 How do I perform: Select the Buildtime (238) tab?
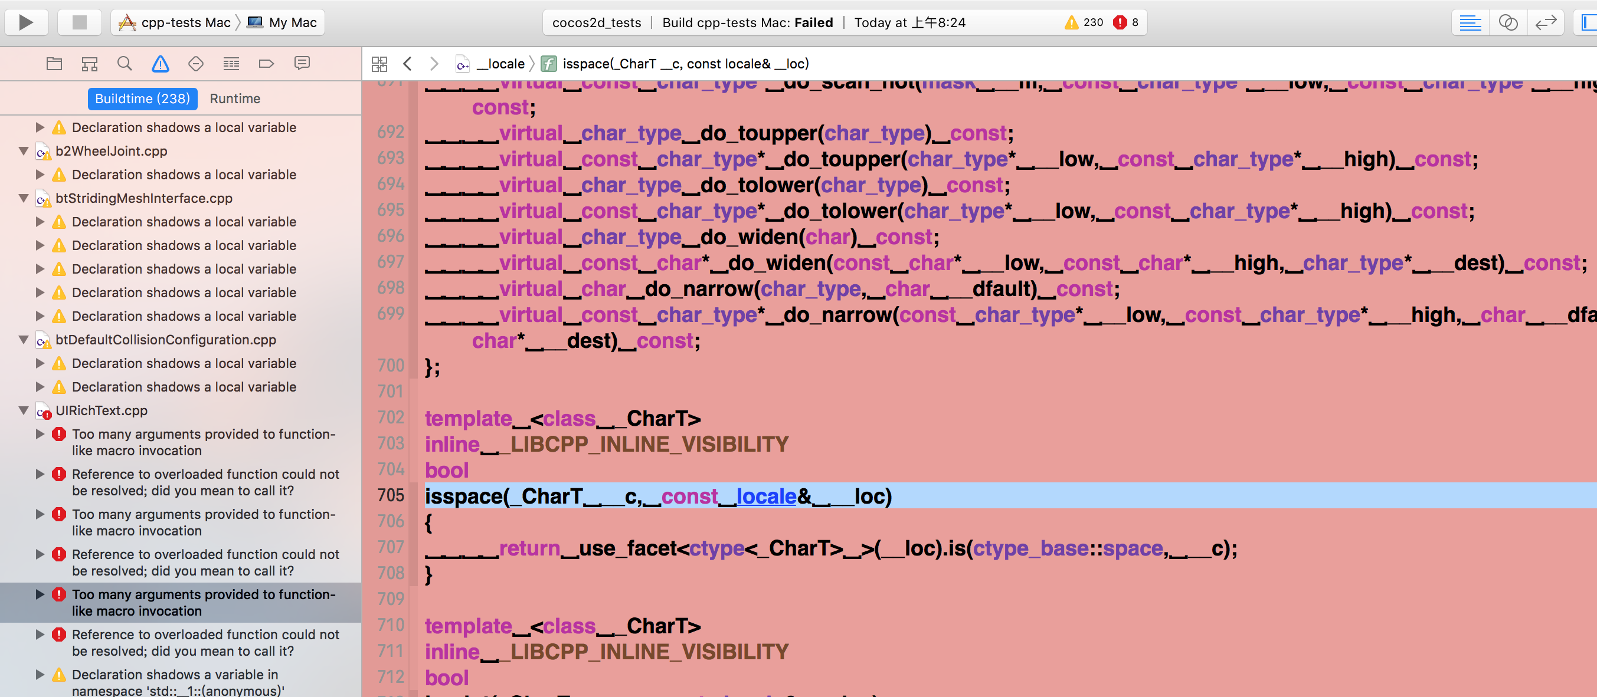click(x=143, y=98)
